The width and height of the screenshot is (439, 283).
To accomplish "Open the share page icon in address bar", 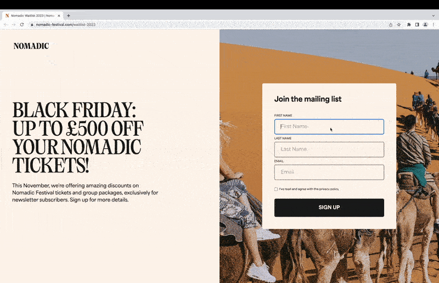I will point(391,25).
